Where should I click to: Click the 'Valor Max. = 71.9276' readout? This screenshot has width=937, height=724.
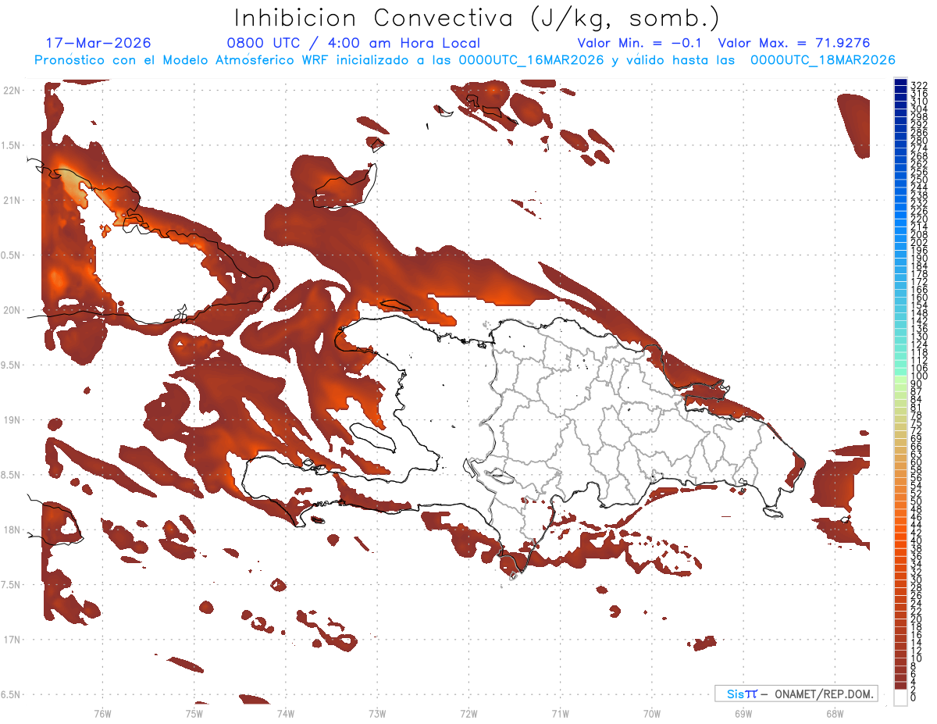click(794, 43)
